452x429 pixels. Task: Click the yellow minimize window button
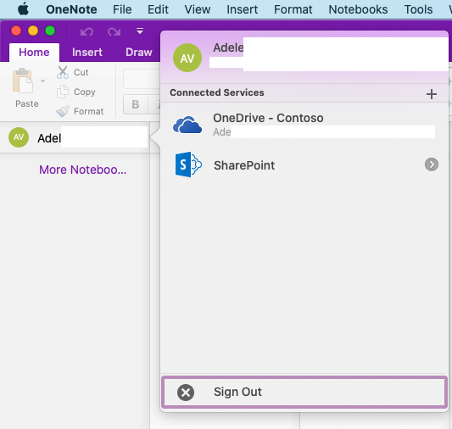tap(33, 31)
